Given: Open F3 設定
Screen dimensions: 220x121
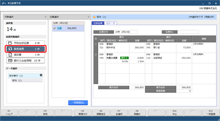Looking at the screenshot, I should (x=45, y=113).
